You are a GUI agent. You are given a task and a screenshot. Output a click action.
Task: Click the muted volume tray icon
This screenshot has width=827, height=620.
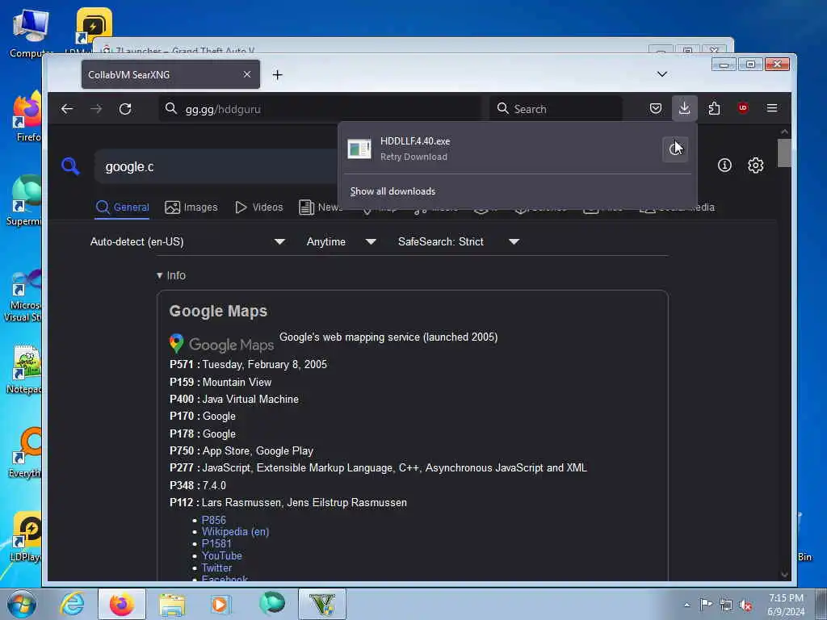[x=745, y=605]
